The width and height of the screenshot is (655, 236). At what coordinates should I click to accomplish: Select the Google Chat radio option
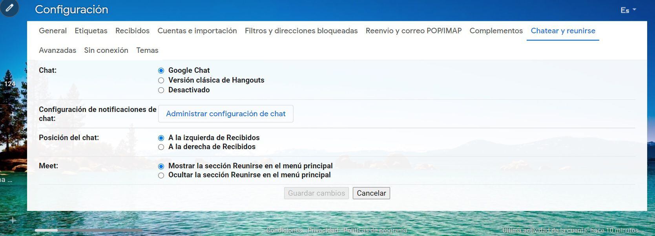pos(161,70)
